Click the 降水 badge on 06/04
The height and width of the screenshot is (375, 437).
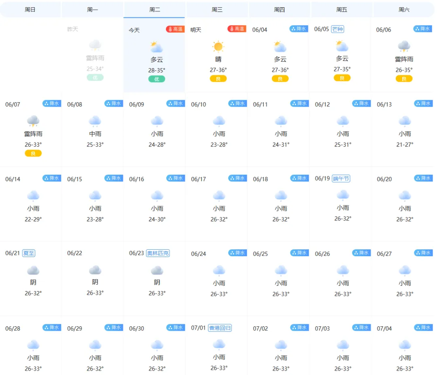[x=299, y=29]
